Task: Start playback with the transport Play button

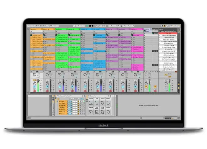Action: [87, 26]
